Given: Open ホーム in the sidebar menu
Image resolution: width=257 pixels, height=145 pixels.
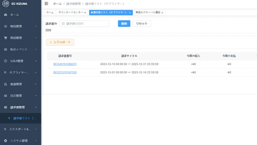Looking at the screenshot, I should coord(21,15).
